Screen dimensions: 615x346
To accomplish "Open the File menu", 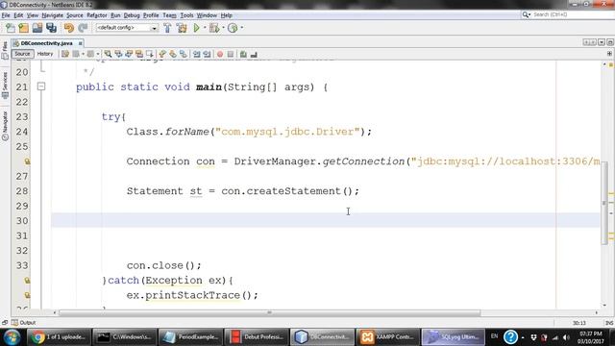I will click(x=6, y=15).
